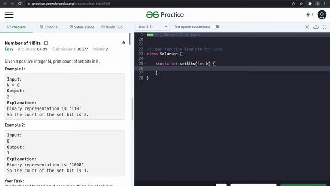Open the streak lightning bolt counter

point(310,14)
